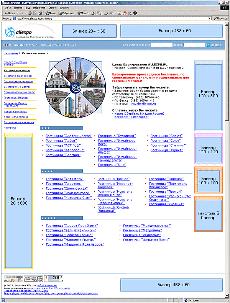Open the Файл menu
Image resolution: width=230 pixels, height=303 pixels.
(x=8, y=8)
